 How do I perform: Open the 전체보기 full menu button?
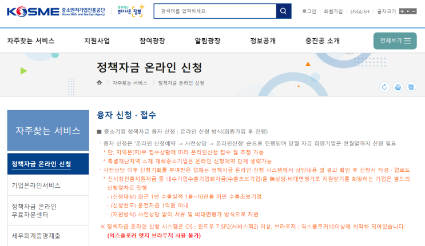pyautogui.click(x=395, y=41)
